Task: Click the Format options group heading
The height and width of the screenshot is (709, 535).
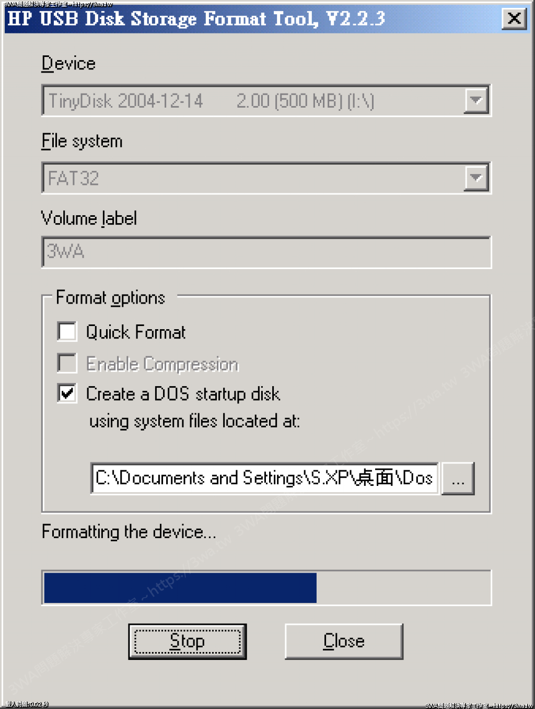Action: [110, 298]
